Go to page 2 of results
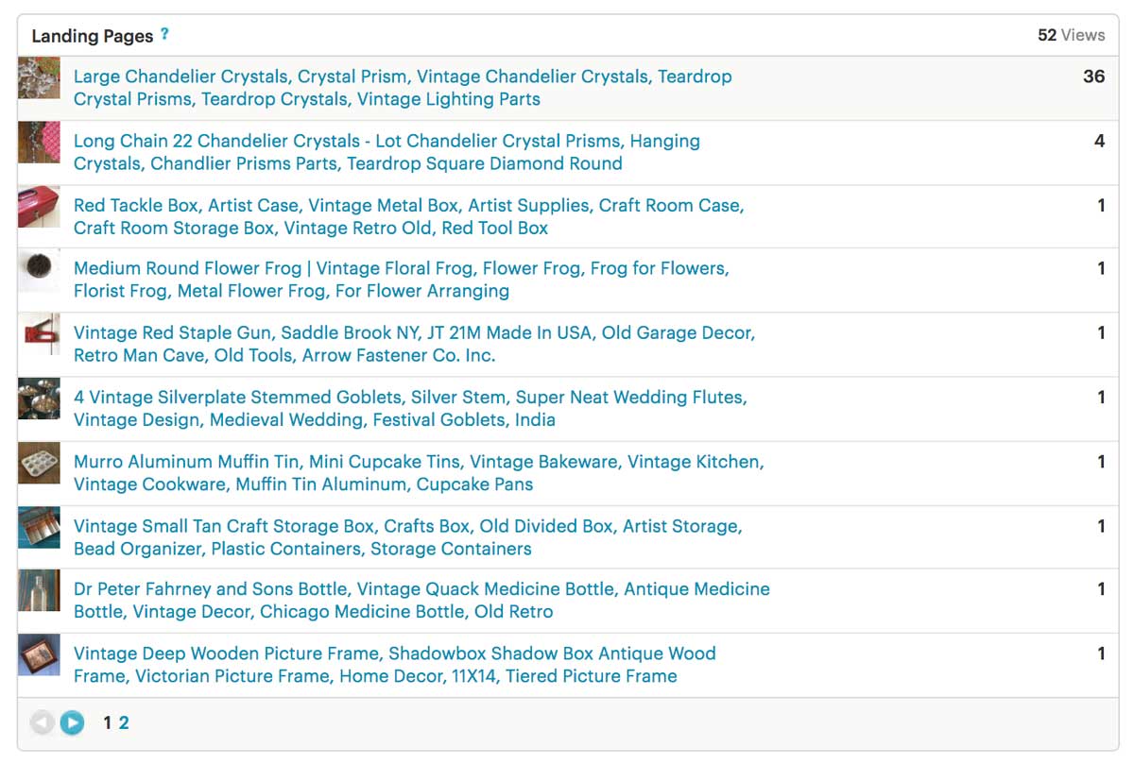Screen dimensions: 1134x764 click(124, 723)
